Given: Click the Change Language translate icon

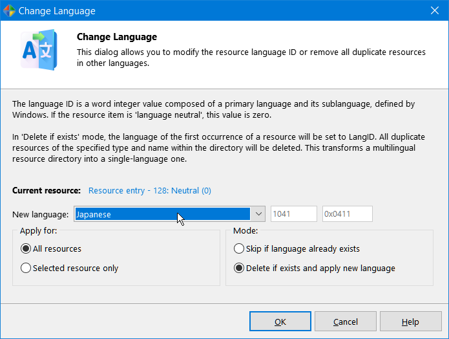Looking at the screenshot, I should (x=39, y=50).
